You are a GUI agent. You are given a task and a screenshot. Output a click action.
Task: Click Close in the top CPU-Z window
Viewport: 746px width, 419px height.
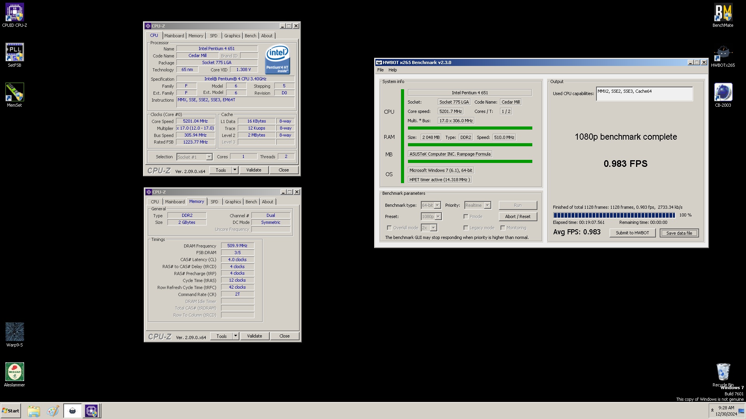(x=284, y=170)
